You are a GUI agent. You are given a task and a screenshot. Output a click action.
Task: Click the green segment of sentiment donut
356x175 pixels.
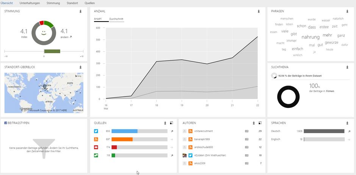pyautogui.click(x=49, y=24)
